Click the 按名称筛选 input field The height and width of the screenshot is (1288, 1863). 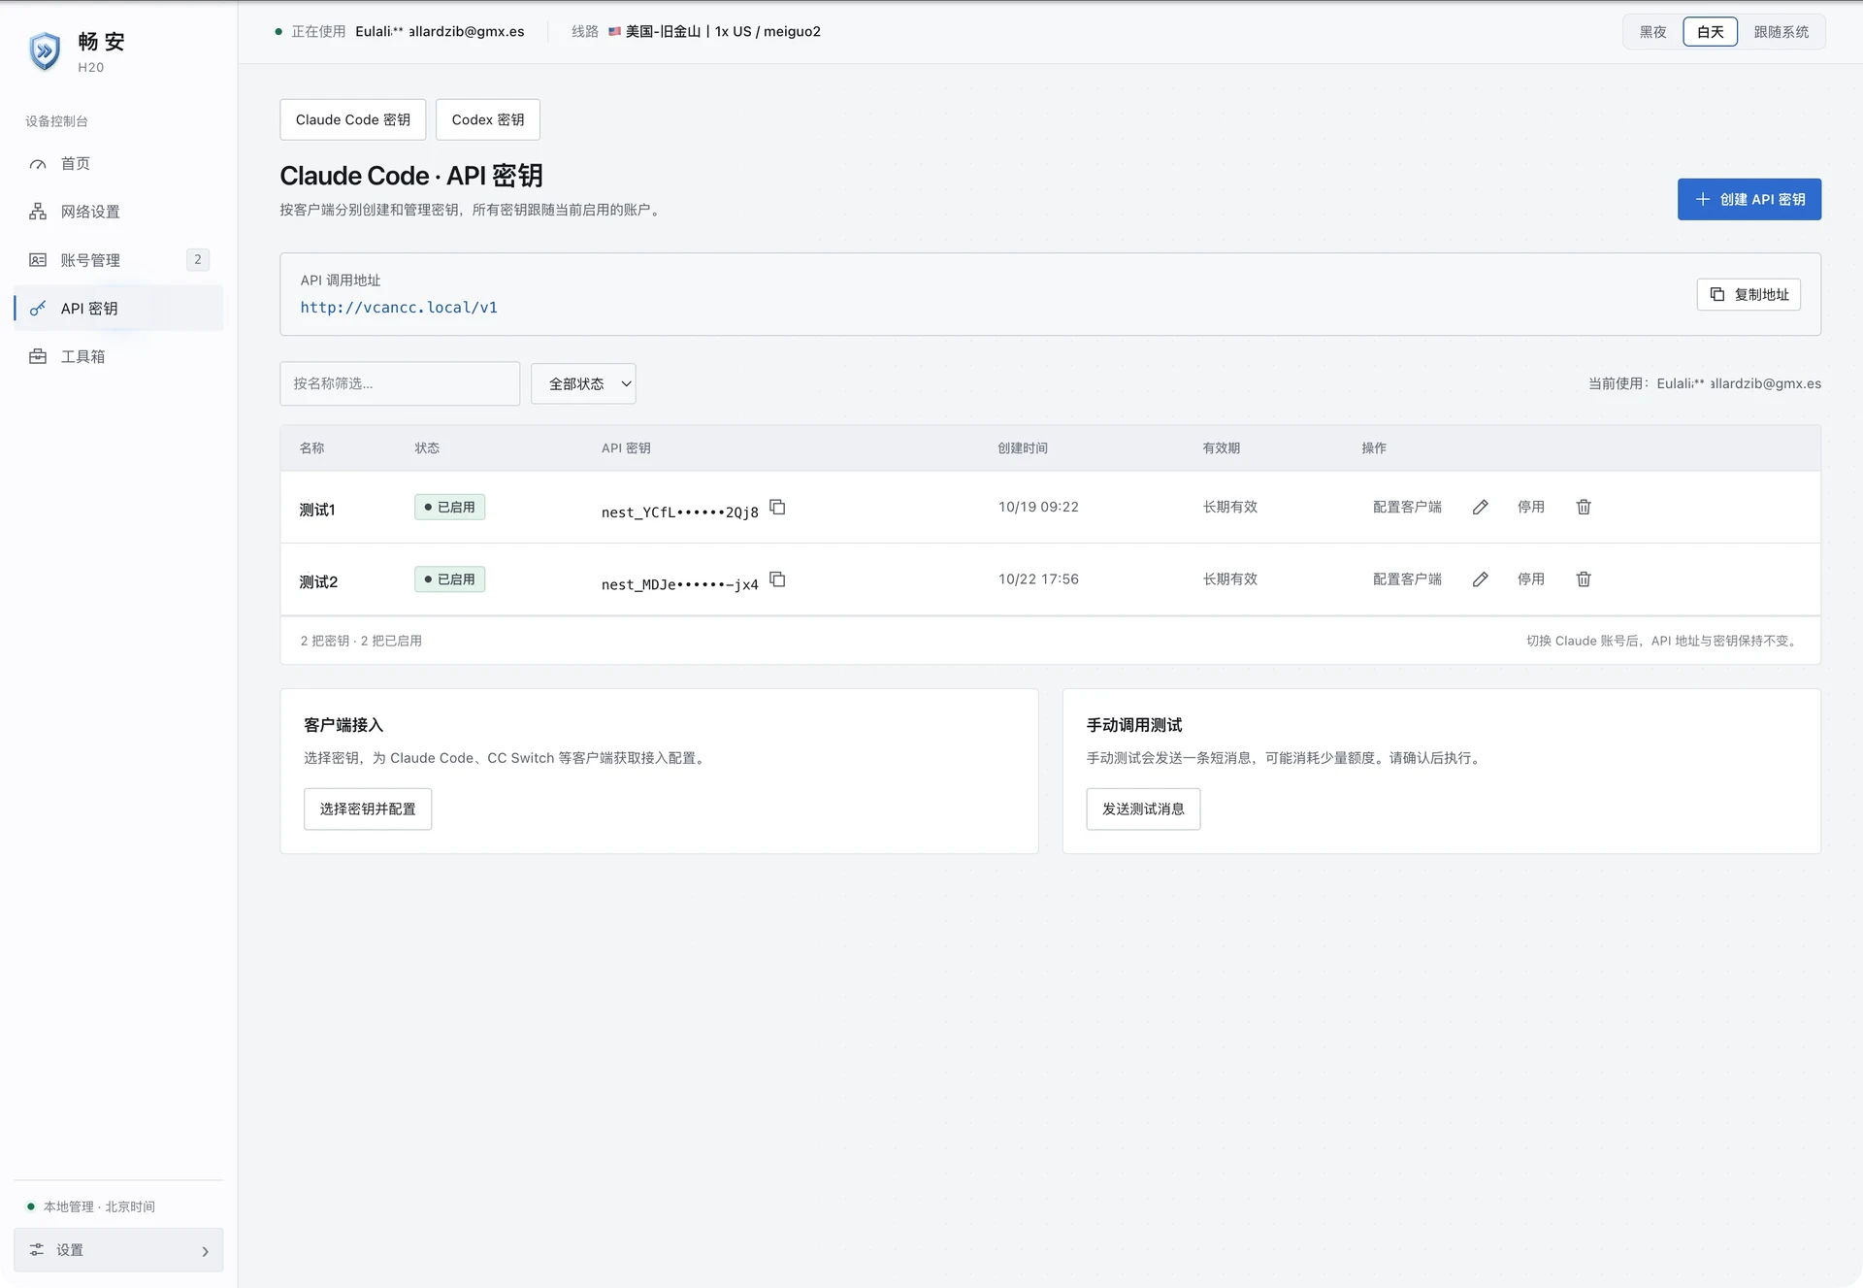pyautogui.click(x=400, y=383)
